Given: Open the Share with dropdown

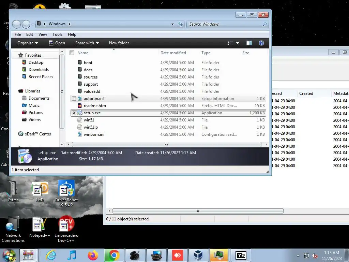Looking at the screenshot, I should 87,43.
